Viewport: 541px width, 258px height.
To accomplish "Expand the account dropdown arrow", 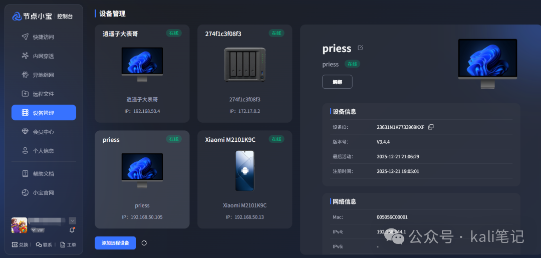I will click(x=73, y=220).
